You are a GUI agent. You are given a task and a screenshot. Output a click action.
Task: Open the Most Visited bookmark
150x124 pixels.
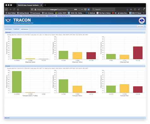(x=10, y=13)
